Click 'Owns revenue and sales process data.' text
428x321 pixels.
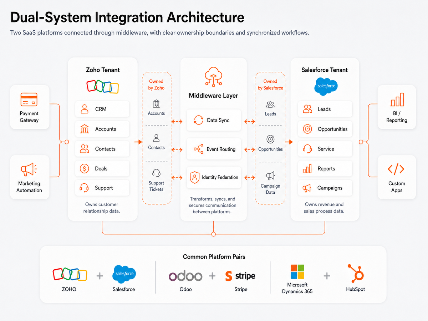pos(324,208)
